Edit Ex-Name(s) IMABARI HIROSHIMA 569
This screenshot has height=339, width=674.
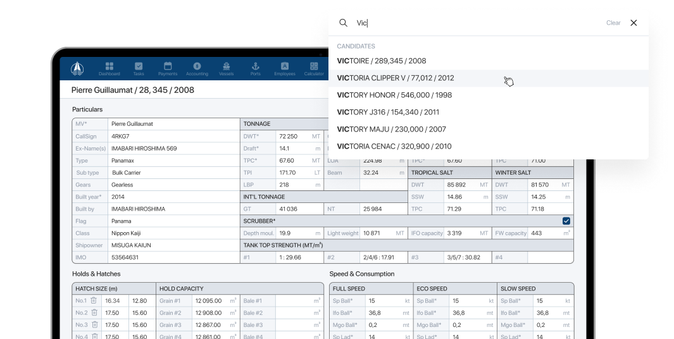tap(173, 148)
